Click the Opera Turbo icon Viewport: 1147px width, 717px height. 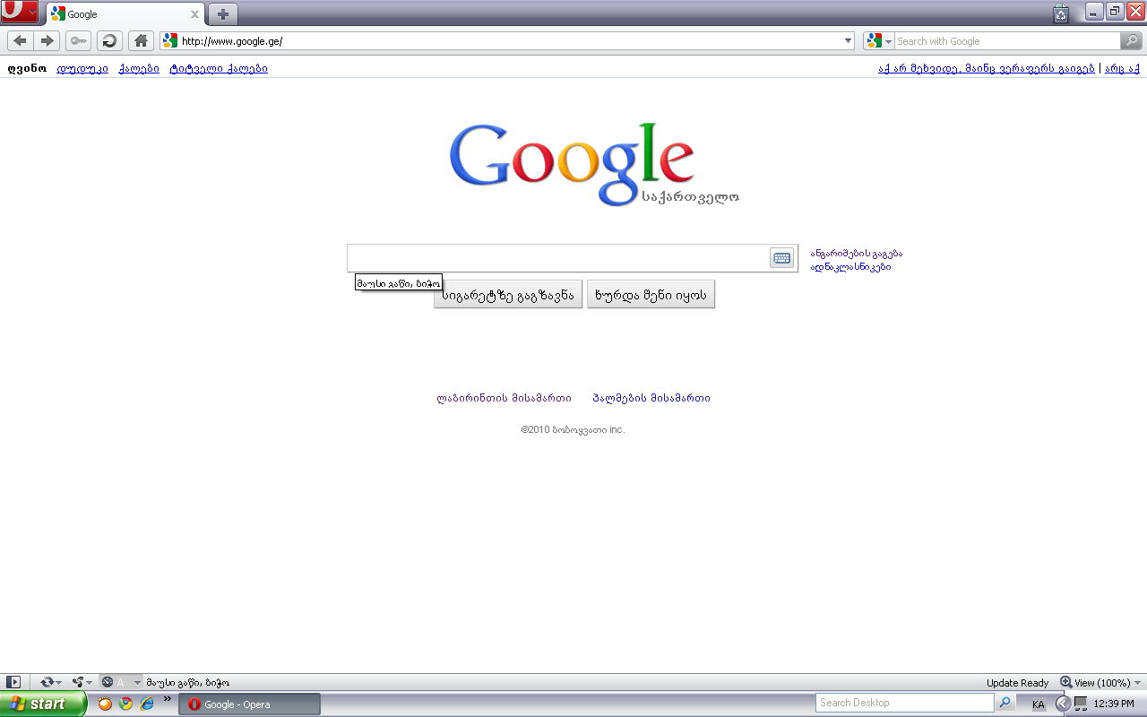(107, 682)
